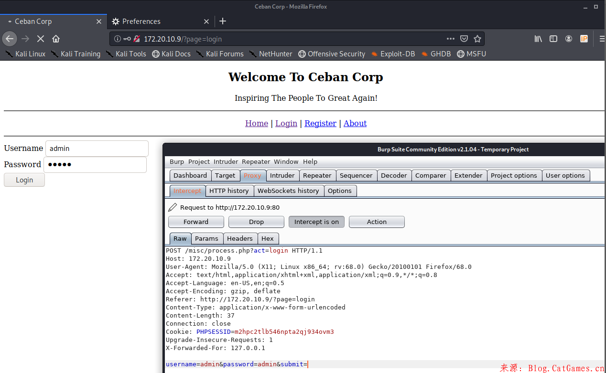Forward the intercepted request

click(196, 222)
